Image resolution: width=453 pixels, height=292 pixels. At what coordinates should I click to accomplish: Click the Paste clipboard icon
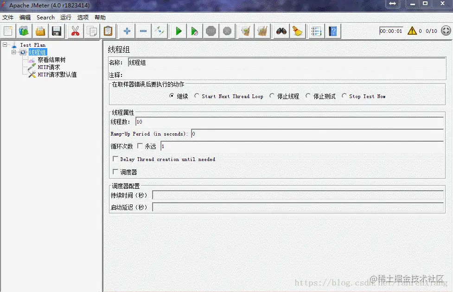click(108, 31)
